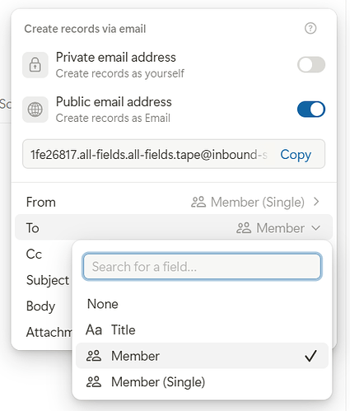Click the help question mark icon
This screenshot has width=350, height=411.
pos(310,28)
